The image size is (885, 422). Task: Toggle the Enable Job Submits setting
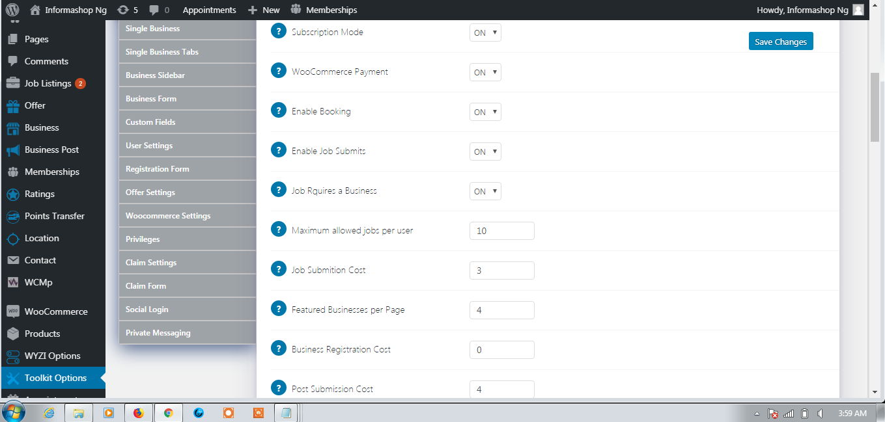485,151
